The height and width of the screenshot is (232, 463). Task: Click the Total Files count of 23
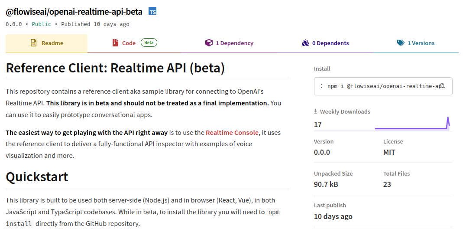point(387,184)
